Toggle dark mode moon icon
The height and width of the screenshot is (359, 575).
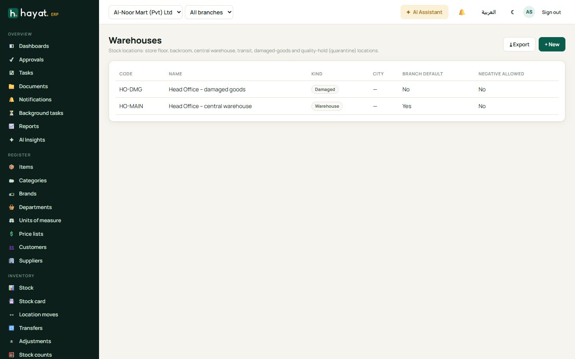[513, 12]
